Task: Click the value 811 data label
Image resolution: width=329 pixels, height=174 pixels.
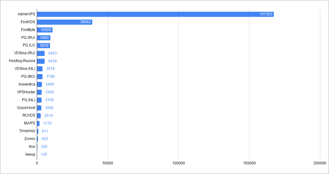Action: (45, 131)
